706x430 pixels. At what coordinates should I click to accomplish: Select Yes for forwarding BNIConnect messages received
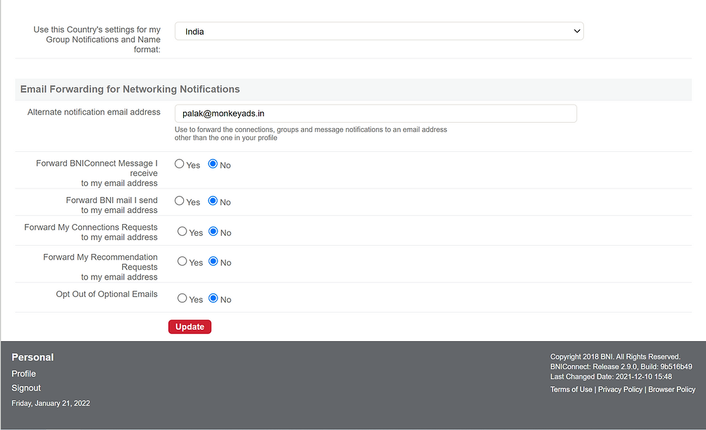tap(179, 164)
